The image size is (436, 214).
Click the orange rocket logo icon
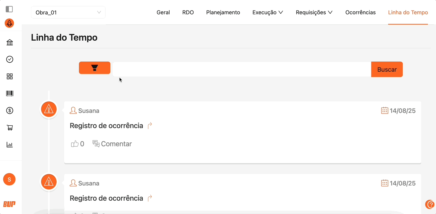[x=9, y=23]
